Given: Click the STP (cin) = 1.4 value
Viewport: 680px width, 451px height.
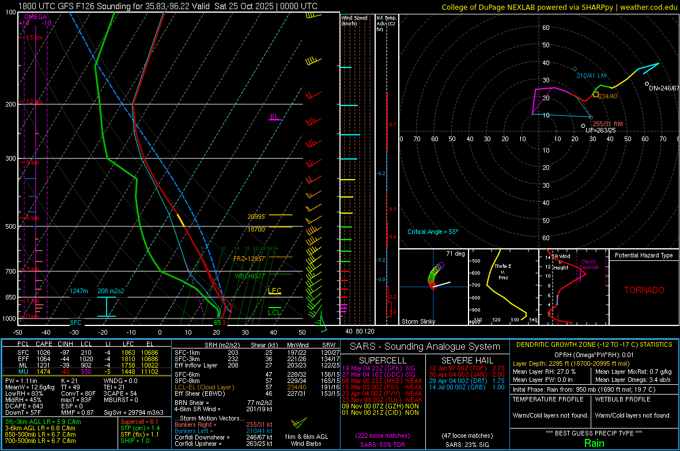Looking at the screenshot, I should (x=140, y=428).
